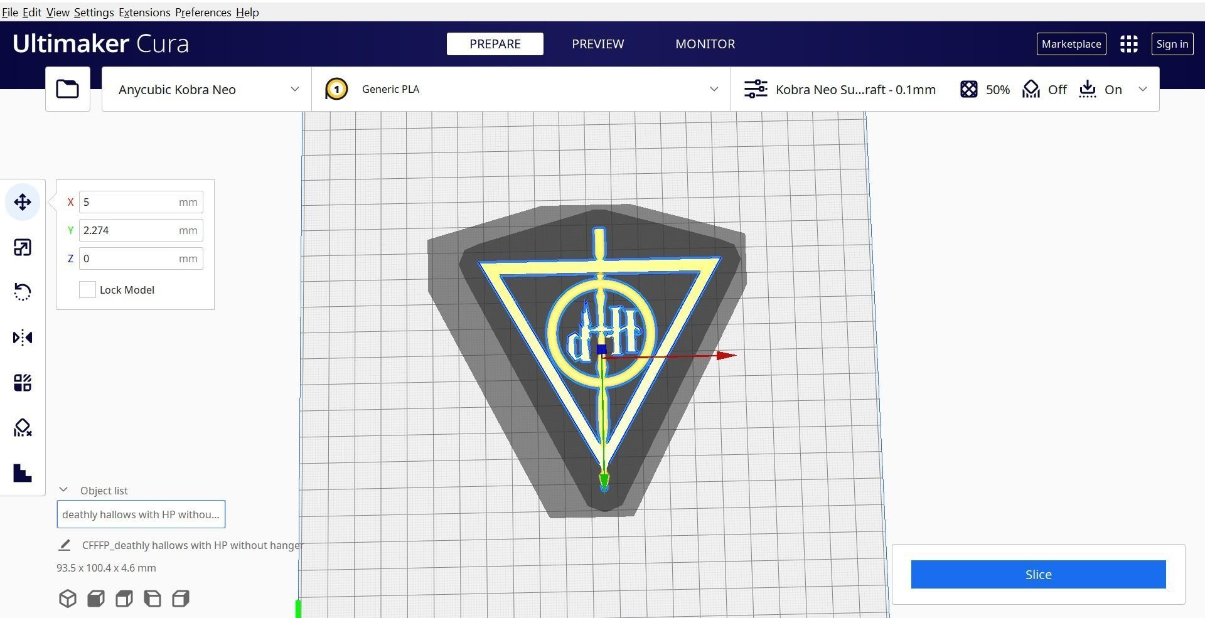Open the Preferences menu

[x=203, y=13]
